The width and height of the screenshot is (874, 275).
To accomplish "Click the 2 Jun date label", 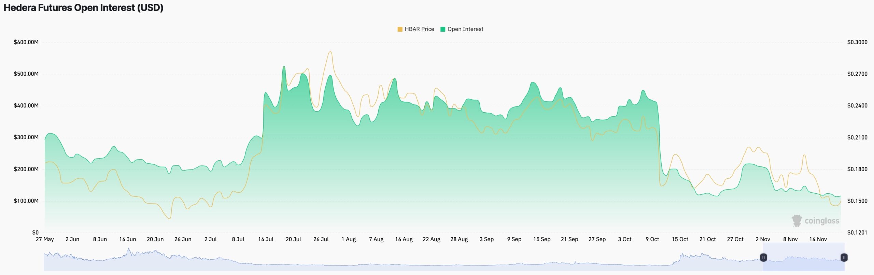I will (x=72, y=239).
